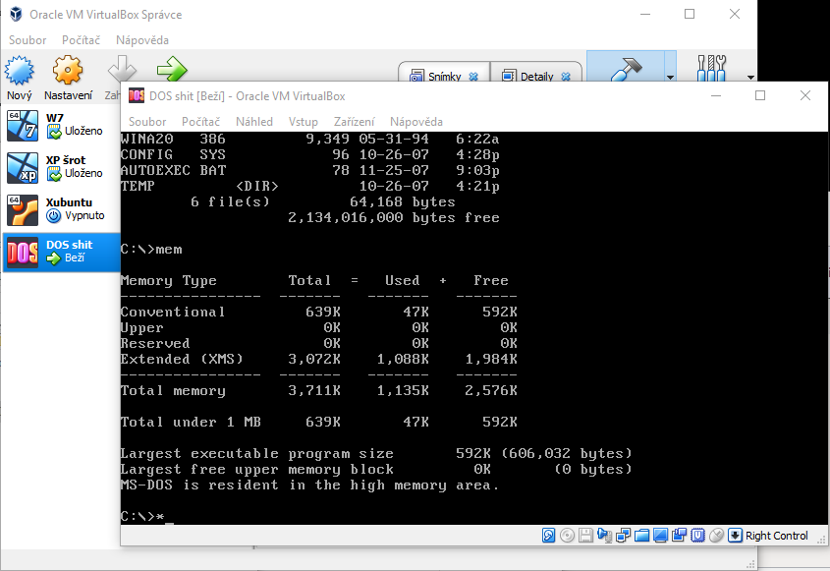The image size is (830, 571).
Task: Click the green arrow Show toolbar icon
Action: point(172,69)
